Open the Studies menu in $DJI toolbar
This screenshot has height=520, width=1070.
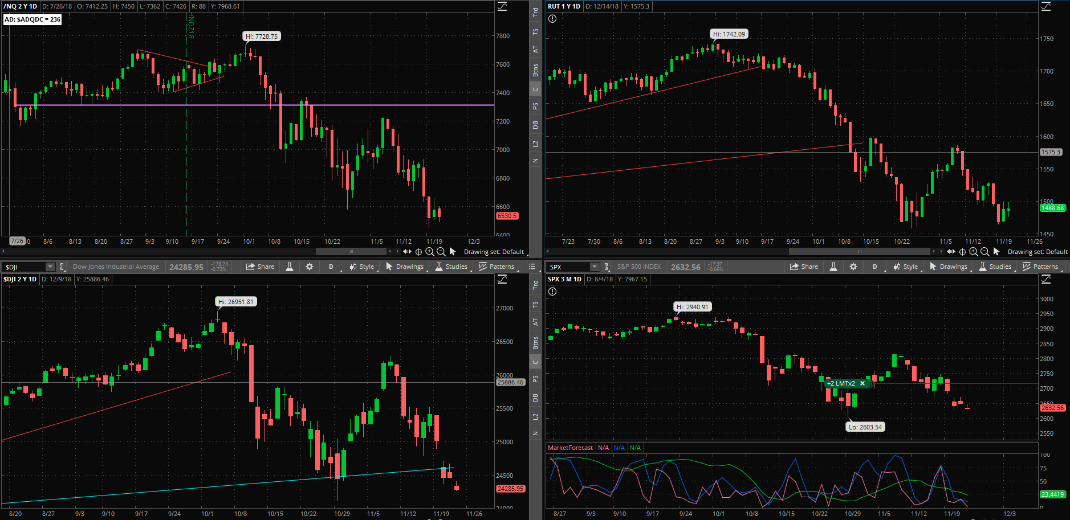pyautogui.click(x=452, y=267)
